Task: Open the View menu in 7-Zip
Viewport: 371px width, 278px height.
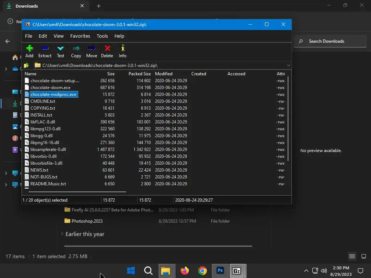Action: (x=58, y=36)
